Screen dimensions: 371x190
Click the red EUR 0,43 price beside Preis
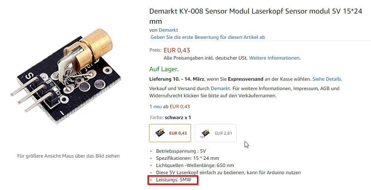(177, 50)
